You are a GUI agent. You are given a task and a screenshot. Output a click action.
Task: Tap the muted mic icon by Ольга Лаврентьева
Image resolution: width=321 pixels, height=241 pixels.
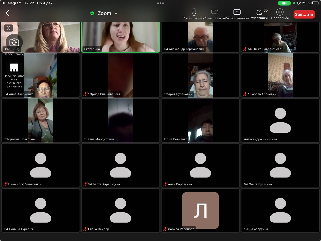coord(245,49)
